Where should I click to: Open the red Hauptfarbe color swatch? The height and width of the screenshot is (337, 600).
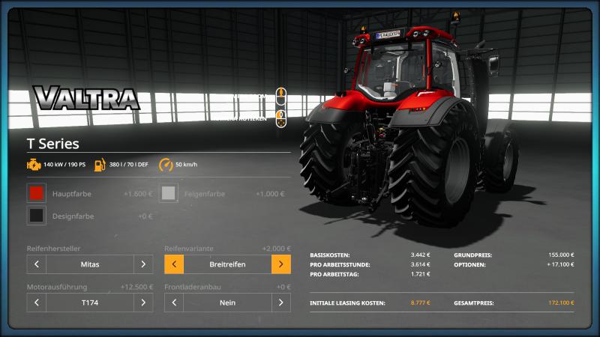point(36,193)
